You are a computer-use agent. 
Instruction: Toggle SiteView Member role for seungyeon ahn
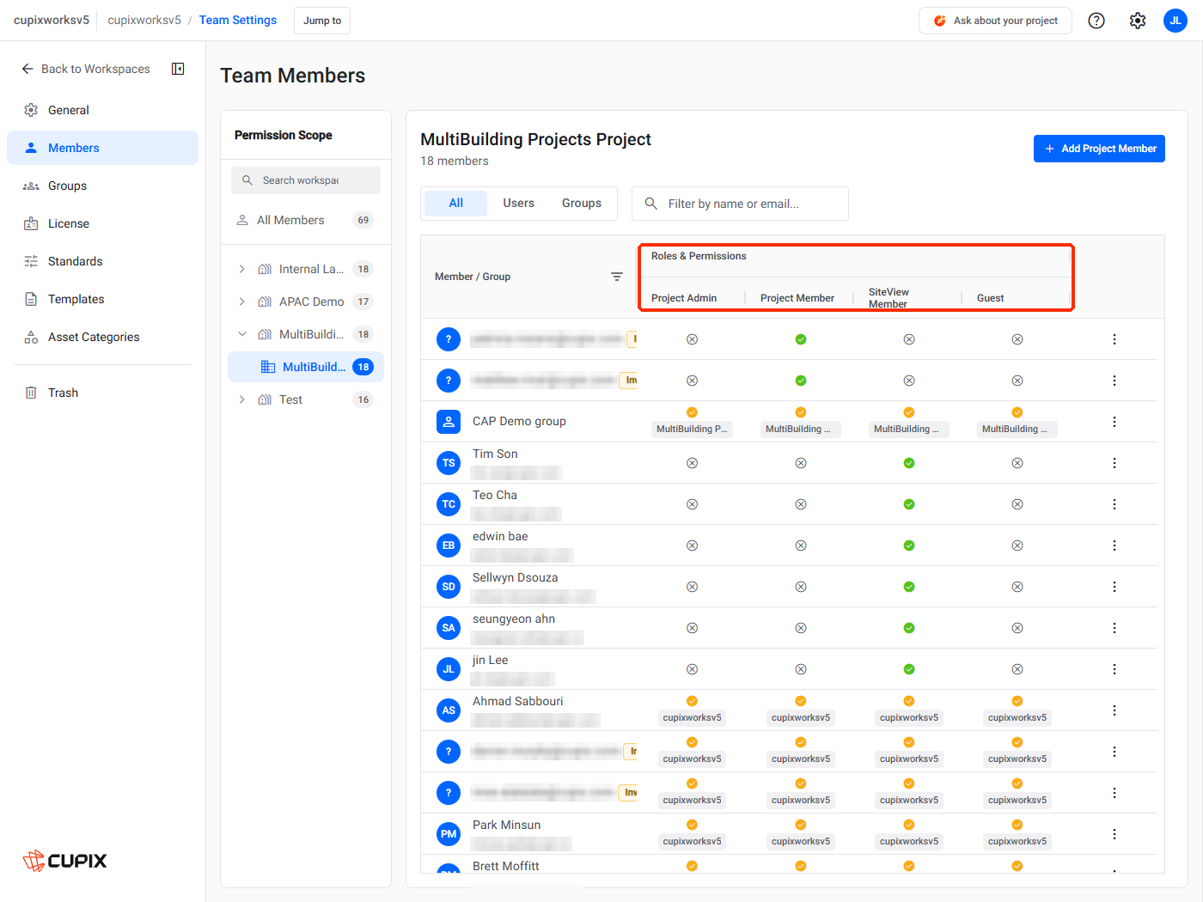point(909,628)
